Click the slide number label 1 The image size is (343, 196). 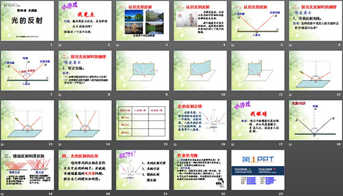click(x=51, y=45)
